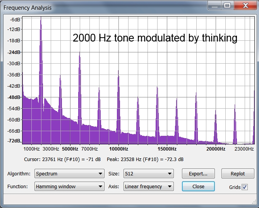This screenshot has height=208, width=259.
Task: Click the Frequency Analysis title bar text
Action: tap(27, 7)
